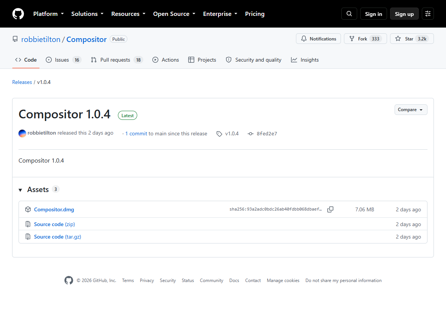Viewport: 446px width, 310px height.
Task: Click the Sign up button
Action: tap(404, 14)
